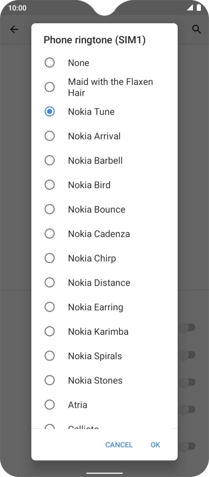Select Nokia Earring radio button
This screenshot has width=209, height=477.
click(x=50, y=307)
